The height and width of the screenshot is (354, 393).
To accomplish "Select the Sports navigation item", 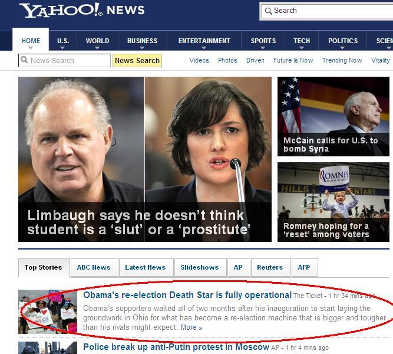I will [x=263, y=41].
